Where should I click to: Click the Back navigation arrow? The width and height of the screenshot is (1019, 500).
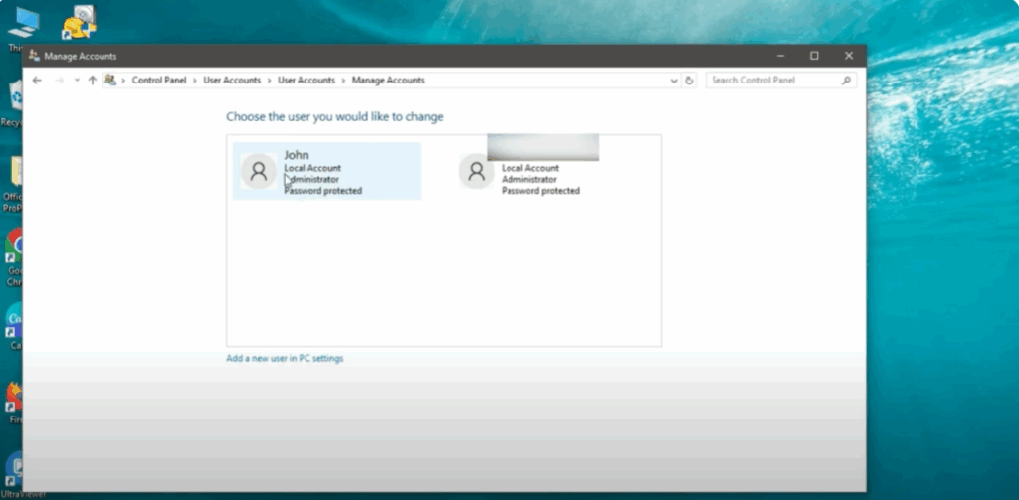pyautogui.click(x=37, y=81)
